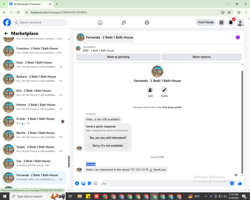250x200 pixels.
Task: Show hidden system tray icons
Action: (206, 196)
